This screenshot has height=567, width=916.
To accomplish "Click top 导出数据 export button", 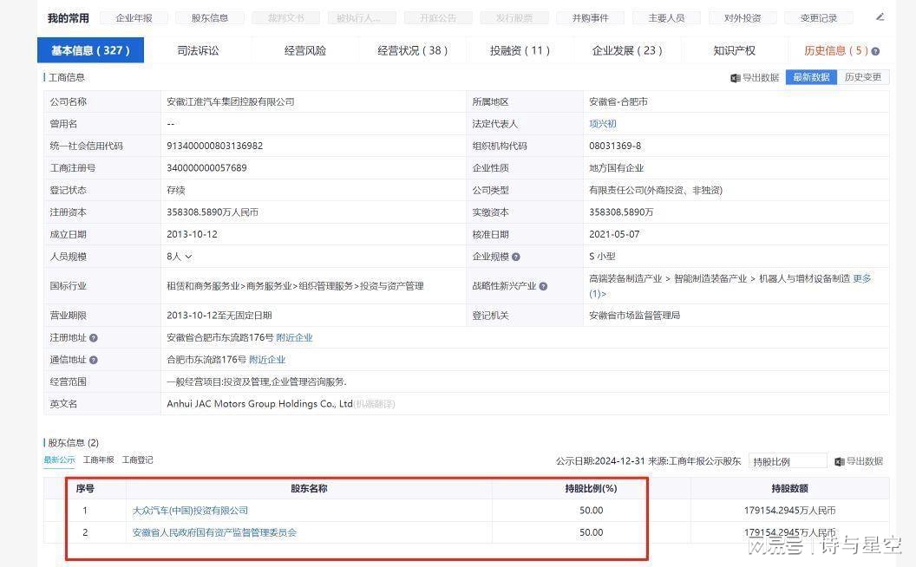I will pyautogui.click(x=755, y=78).
